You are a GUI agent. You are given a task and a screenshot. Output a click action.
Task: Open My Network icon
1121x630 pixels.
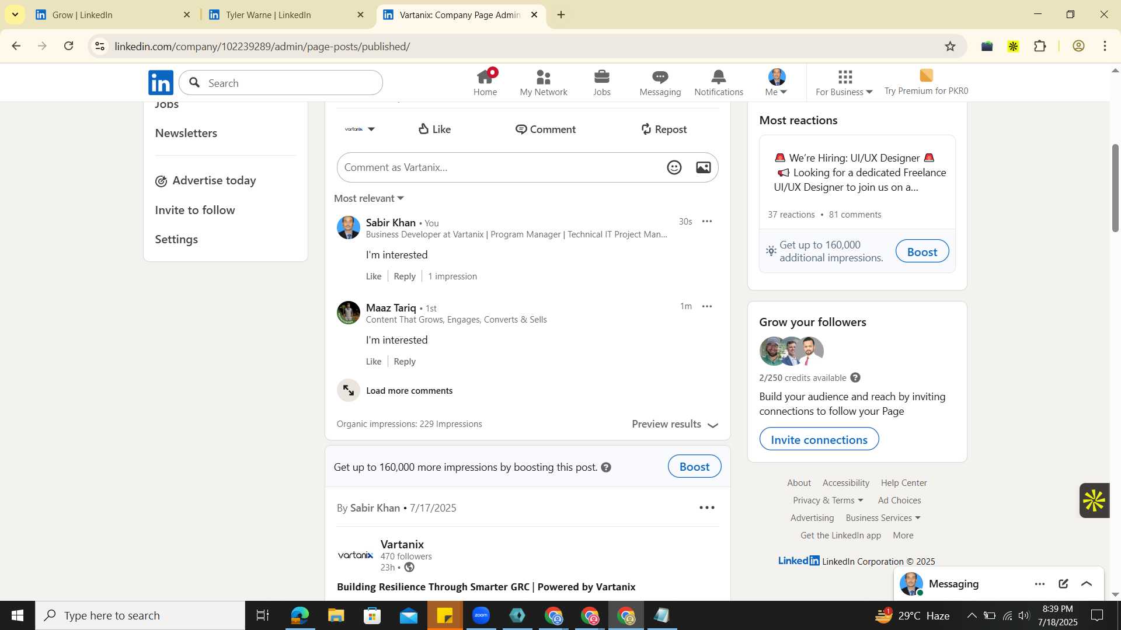[543, 82]
